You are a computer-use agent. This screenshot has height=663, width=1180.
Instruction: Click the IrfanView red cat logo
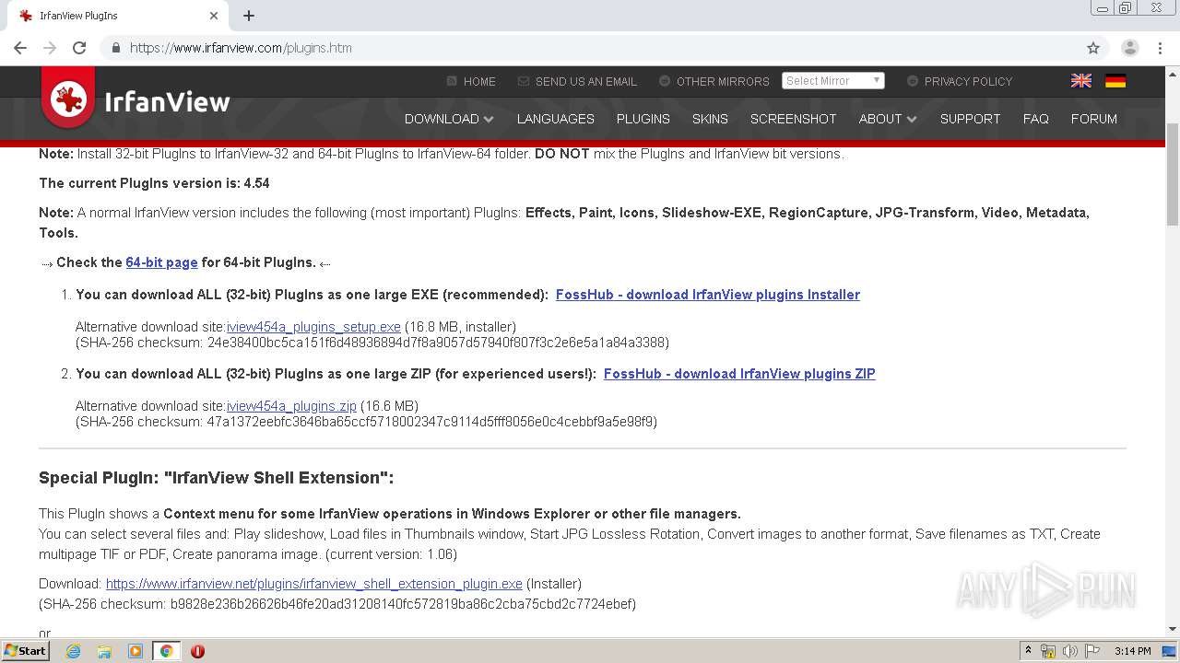coord(68,99)
